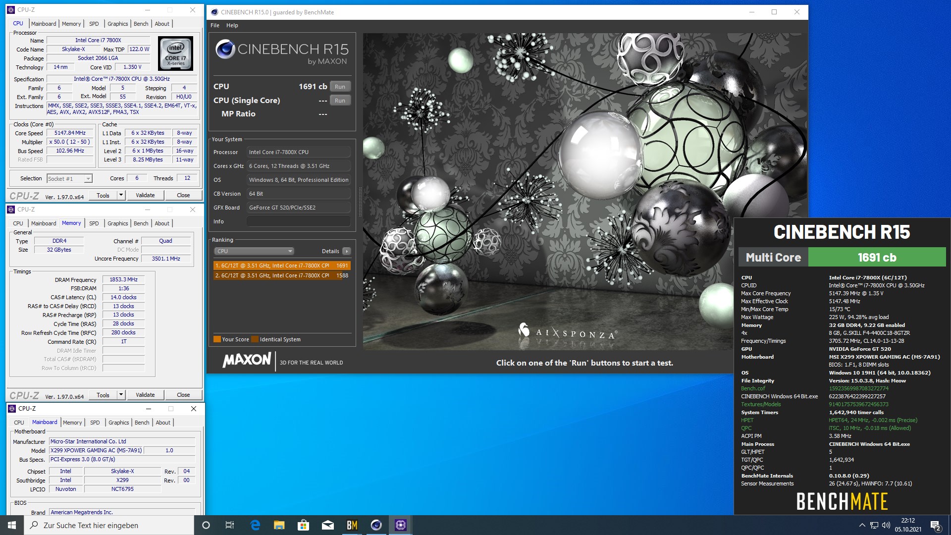This screenshot has height=535, width=951.
Task: Open Graphics tab in Mainboard CPU-Z window
Action: click(118, 423)
